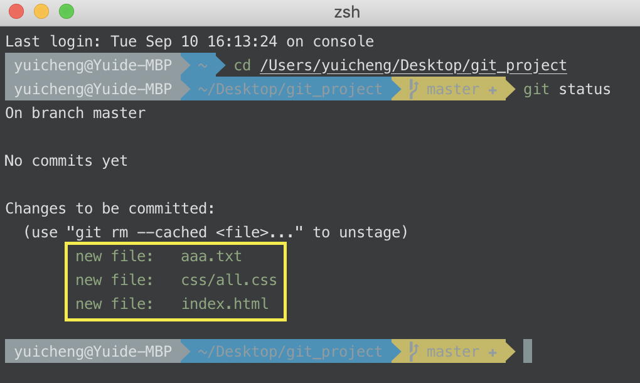The width and height of the screenshot is (640, 383).
Task: Click the underlined /Users/yuicheng/Desktop/git_project path
Action: [413, 65]
